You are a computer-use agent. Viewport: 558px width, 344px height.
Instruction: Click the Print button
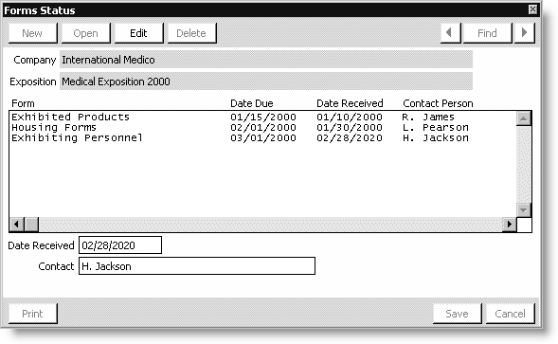click(x=33, y=314)
